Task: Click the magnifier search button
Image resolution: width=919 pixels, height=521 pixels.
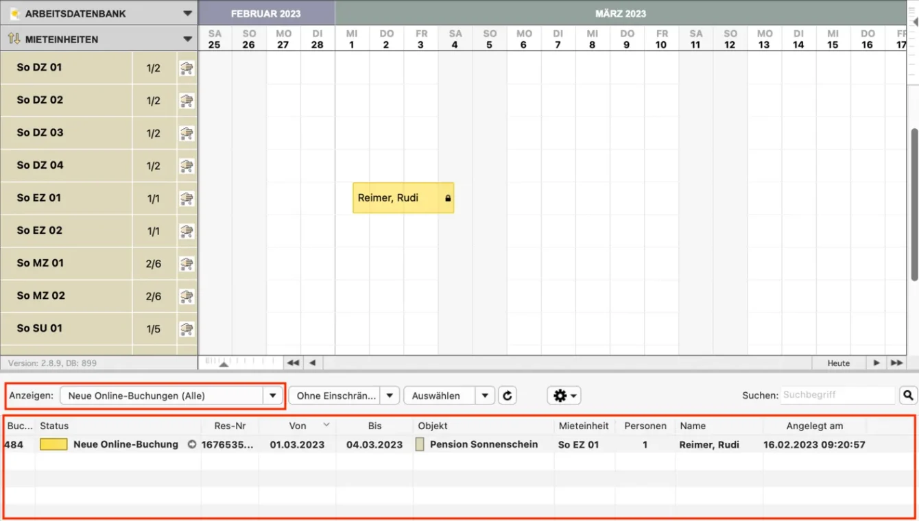Action: pos(908,395)
